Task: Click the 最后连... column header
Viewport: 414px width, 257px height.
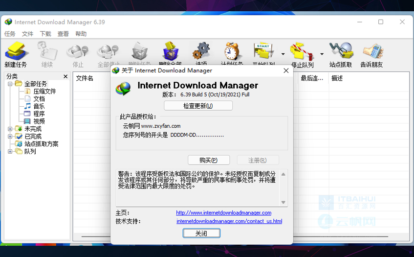Action: 312,78
